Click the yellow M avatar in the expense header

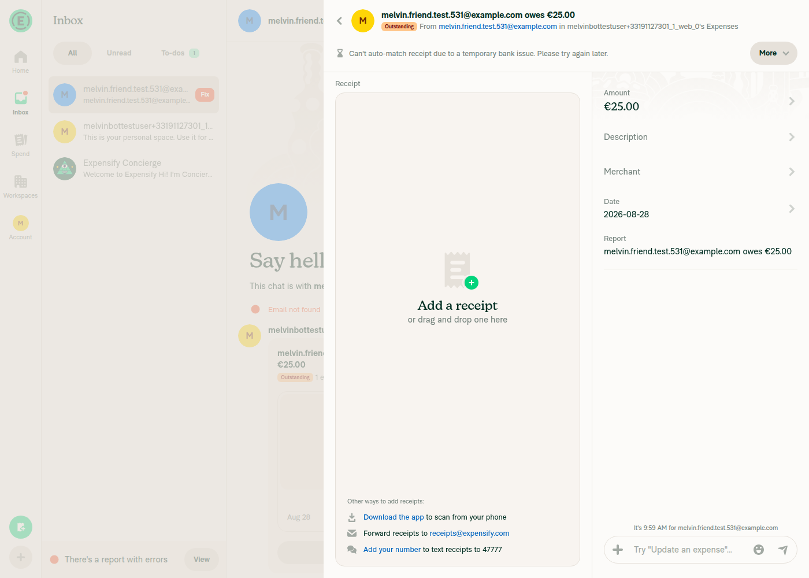coord(363,21)
